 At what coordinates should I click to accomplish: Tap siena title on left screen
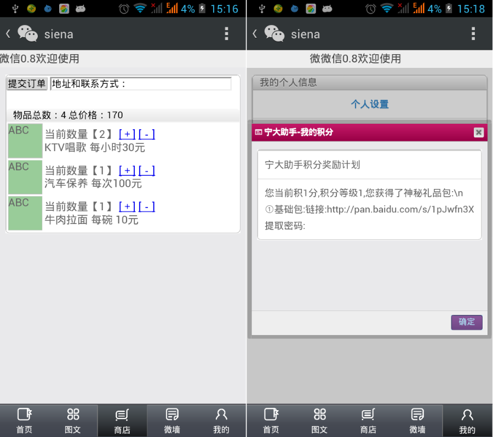click(x=59, y=34)
